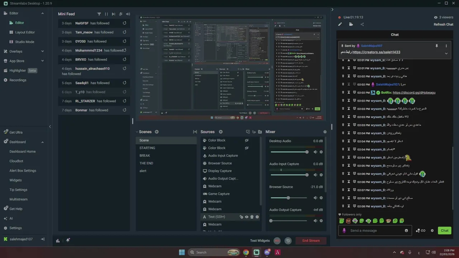Open emote picker in chat box
Image resolution: width=459 pixels, height=258 pixels.
tap(406, 230)
